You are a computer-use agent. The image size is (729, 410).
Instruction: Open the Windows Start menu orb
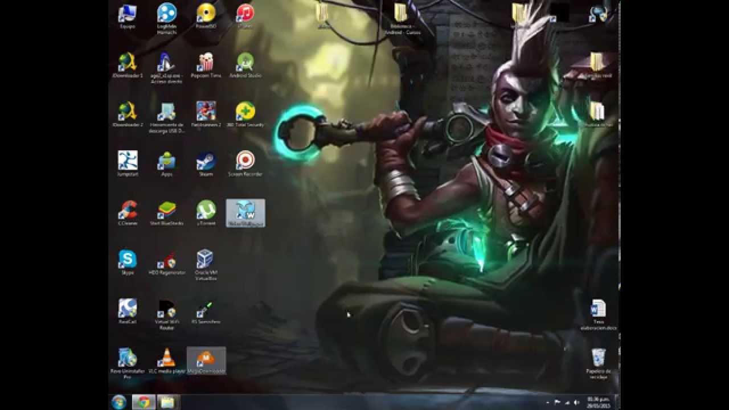tap(119, 402)
